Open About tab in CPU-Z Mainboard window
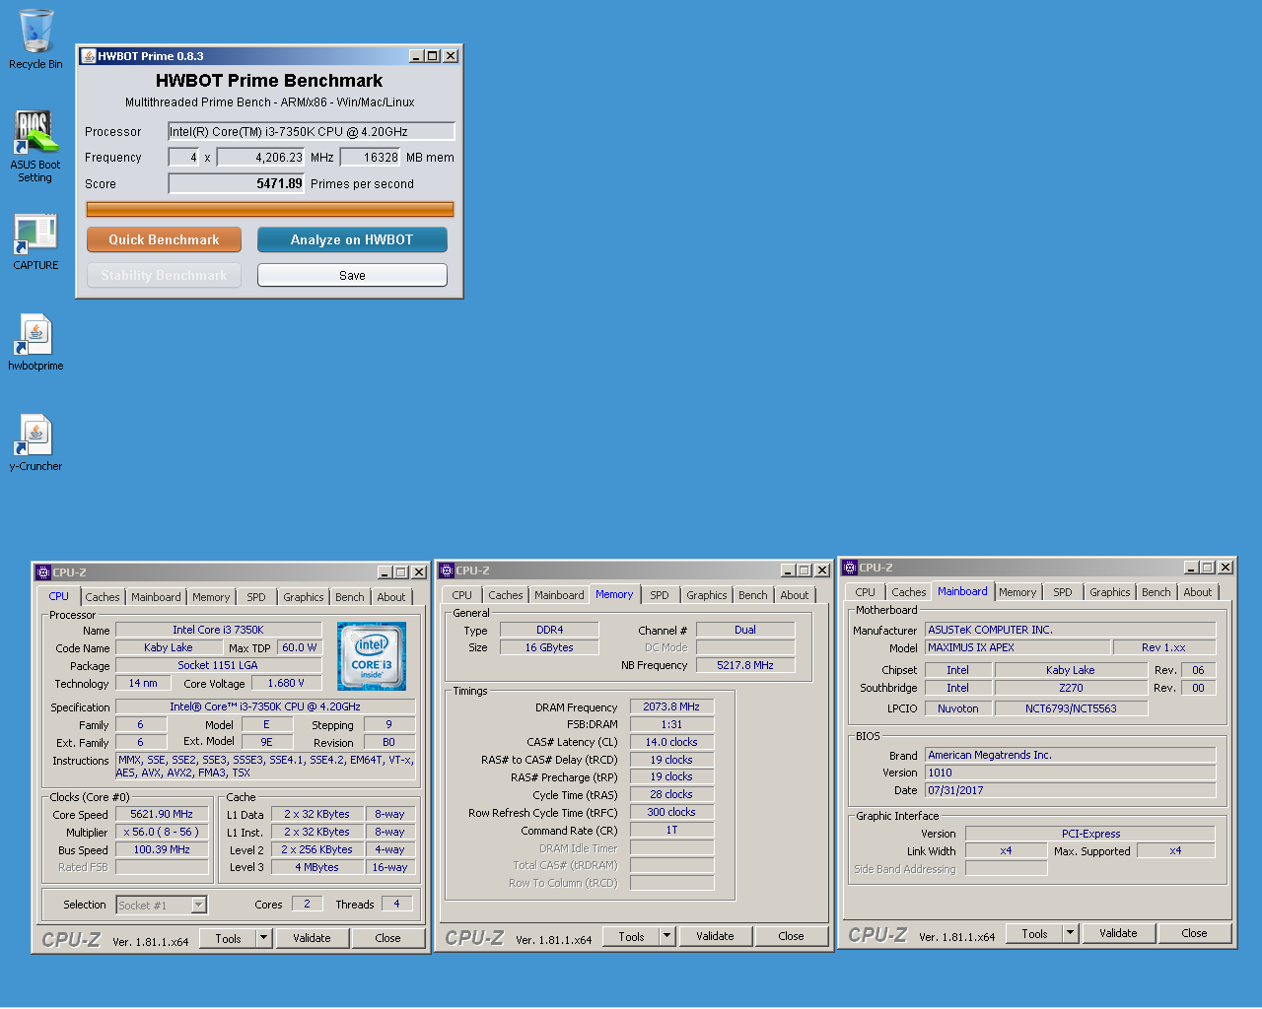This screenshot has width=1262, height=1009. click(x=1198, y=592)
